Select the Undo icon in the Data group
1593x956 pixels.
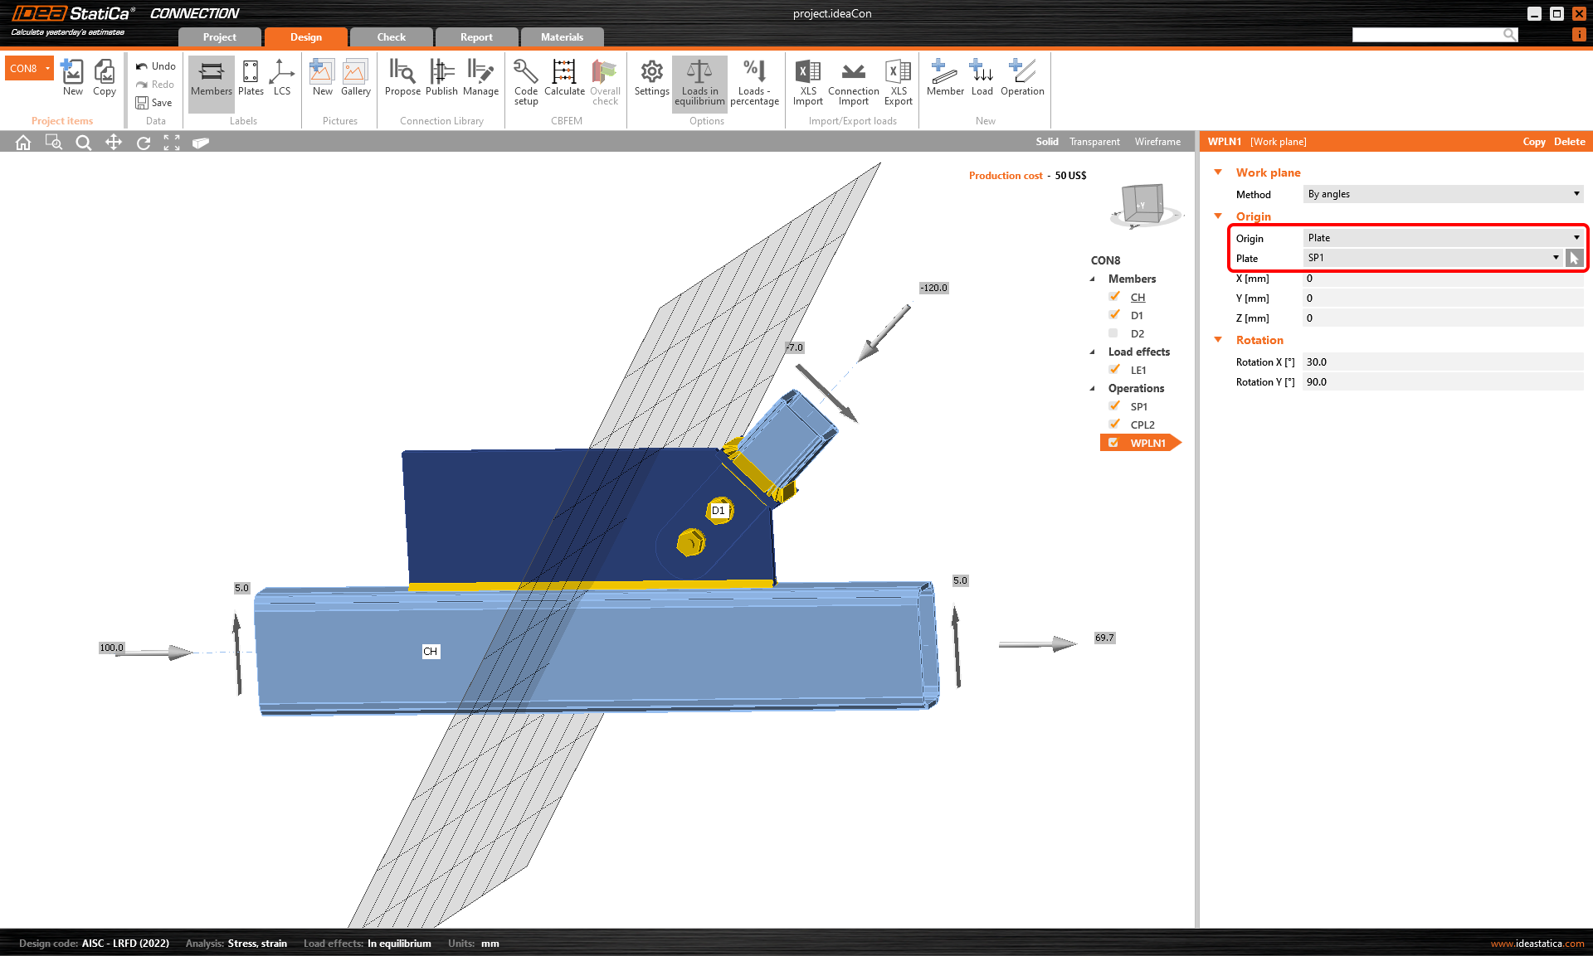[x=155, y=66]
